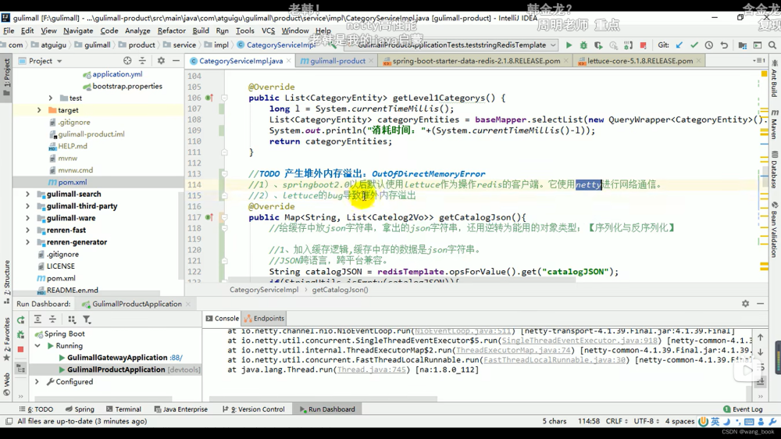Open the Spring tool window

tap(80, 409)
